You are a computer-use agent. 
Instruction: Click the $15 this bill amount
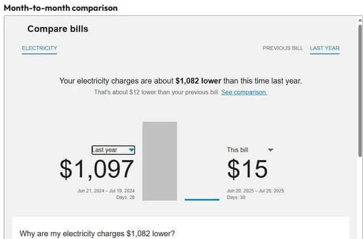click(x=247, y=169)
